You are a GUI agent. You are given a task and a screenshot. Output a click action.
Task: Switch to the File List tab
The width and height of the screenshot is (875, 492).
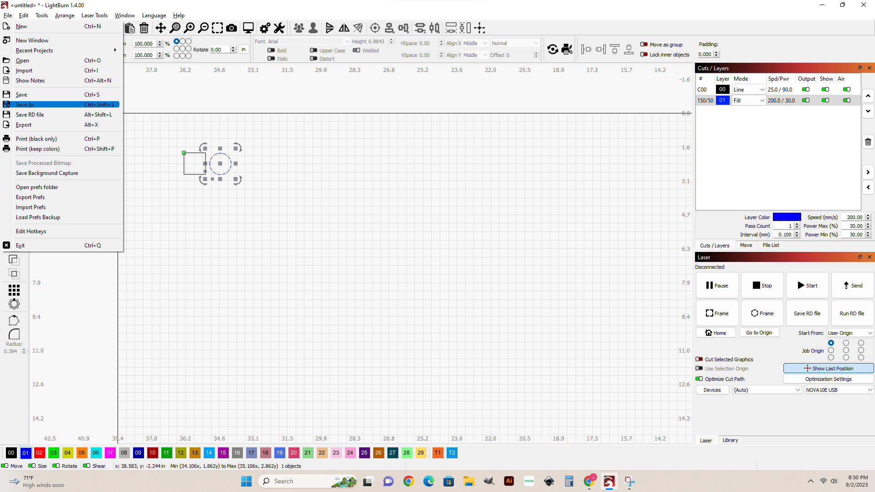771,245
